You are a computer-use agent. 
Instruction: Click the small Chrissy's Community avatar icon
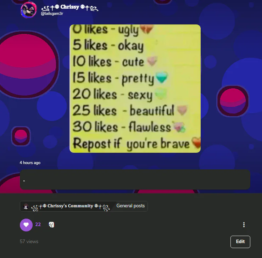click(x=26, y=206)
